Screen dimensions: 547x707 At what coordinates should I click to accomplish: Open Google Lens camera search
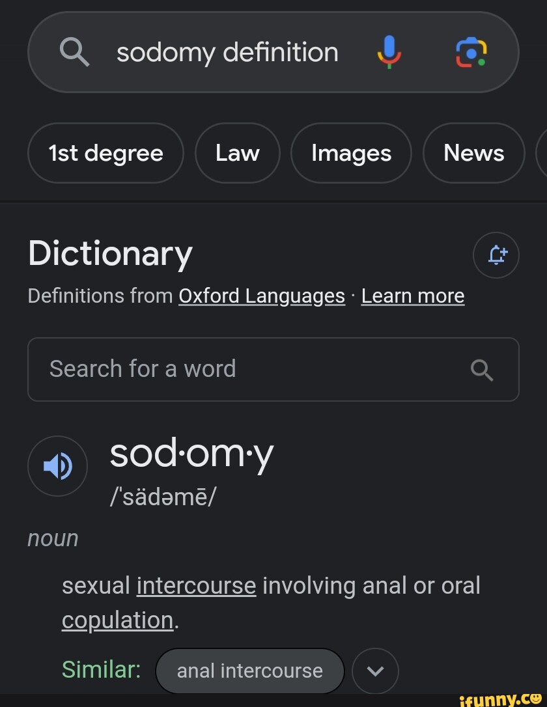click(x=470, y=52)
